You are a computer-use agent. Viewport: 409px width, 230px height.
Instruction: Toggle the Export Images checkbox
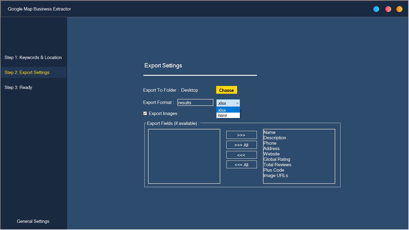[x=145, y=114]
